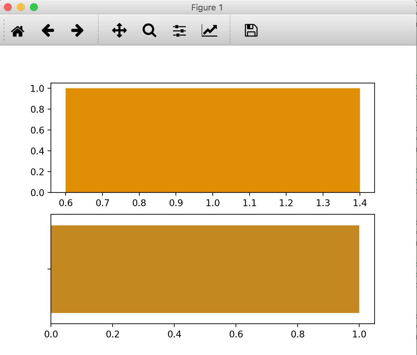This screenshot has width=417, height=355.
Task: Click the save figure floppy disk icon
Action: [x=251, y=30]
